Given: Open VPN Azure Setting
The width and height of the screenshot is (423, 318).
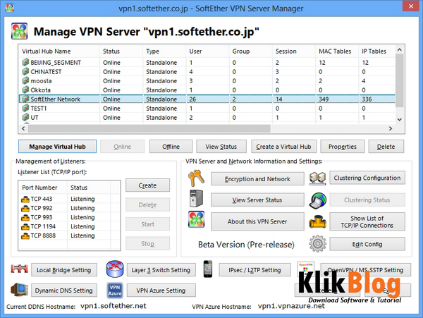Looking at the screenshot, I should (161, 291).
